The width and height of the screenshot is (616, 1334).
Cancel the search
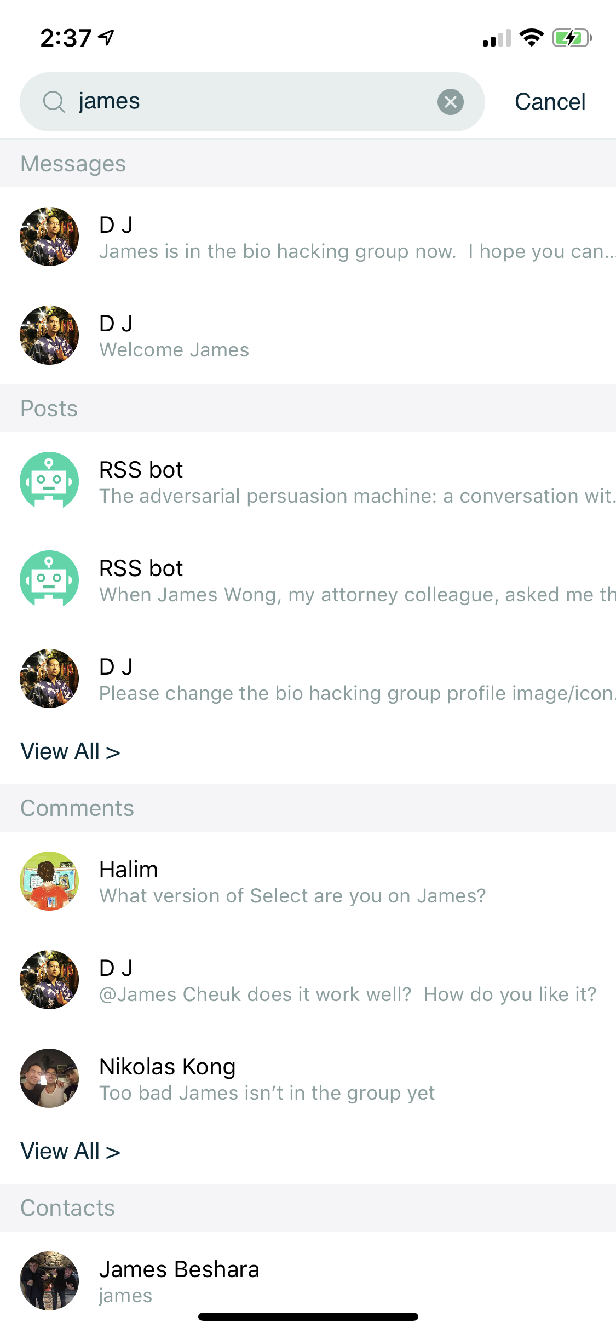click(x=550, y=102)
